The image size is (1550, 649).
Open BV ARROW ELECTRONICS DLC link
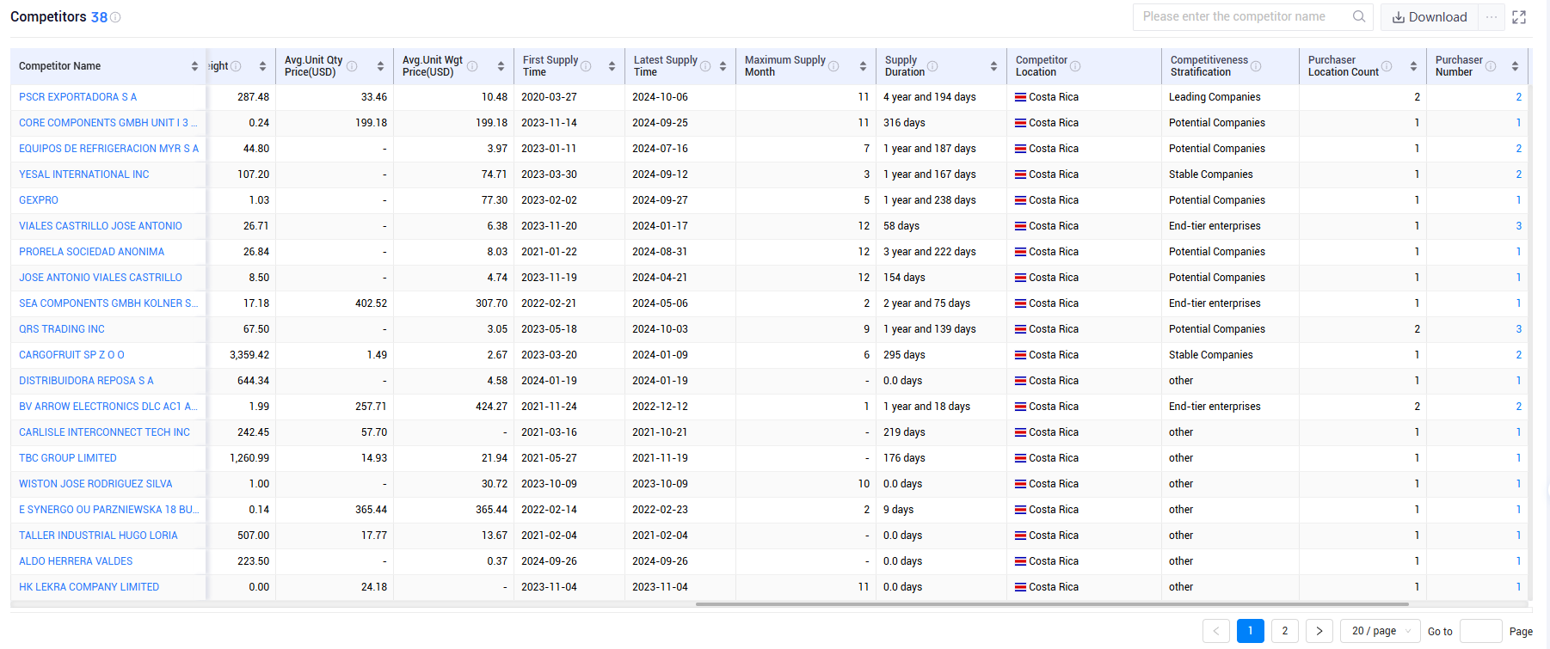(x=108, y=407)
